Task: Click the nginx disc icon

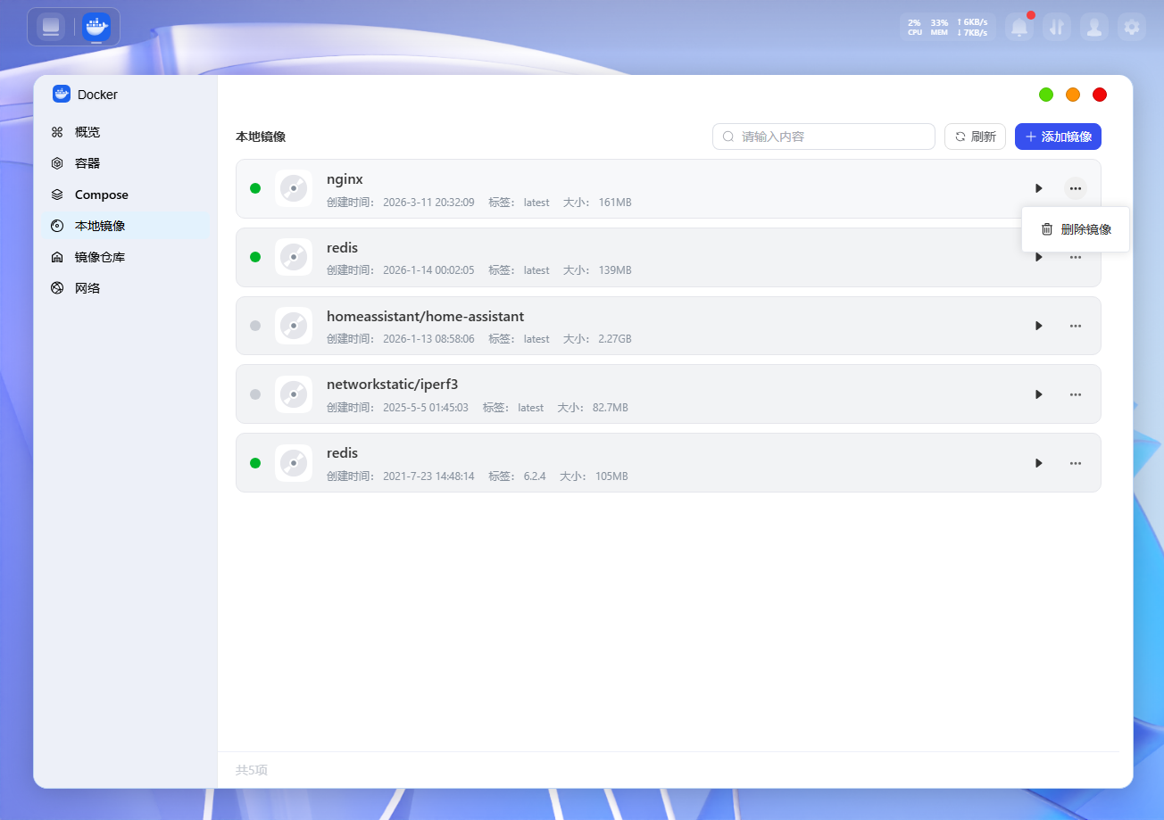Action: 294,188
